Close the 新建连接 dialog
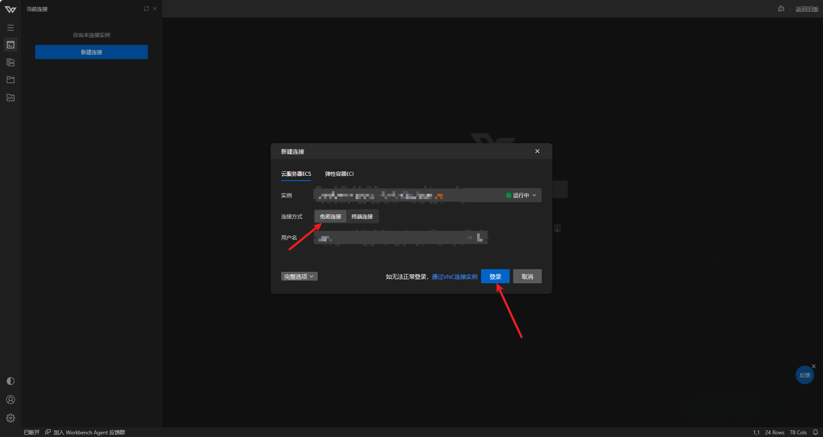The image size is (823, 437). pos(537,151)
